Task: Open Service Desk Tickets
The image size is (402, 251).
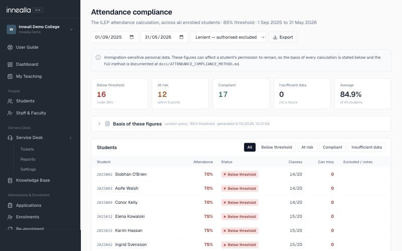Action: coord(27,149)
